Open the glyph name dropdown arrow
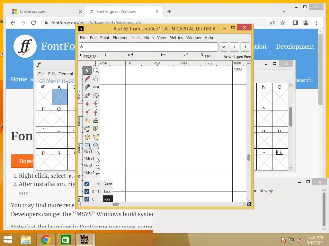The image size is (329, 246). click(x=224, y=47)
